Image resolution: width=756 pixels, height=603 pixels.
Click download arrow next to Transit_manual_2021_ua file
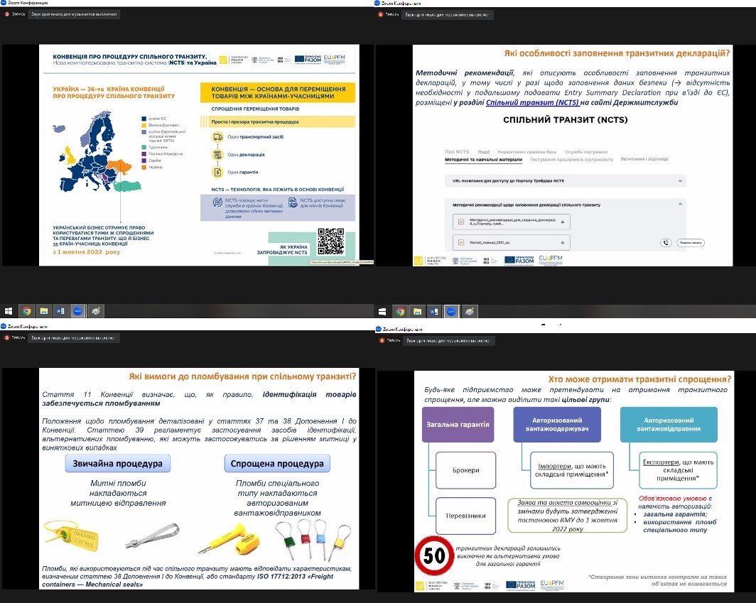point(561,242)
